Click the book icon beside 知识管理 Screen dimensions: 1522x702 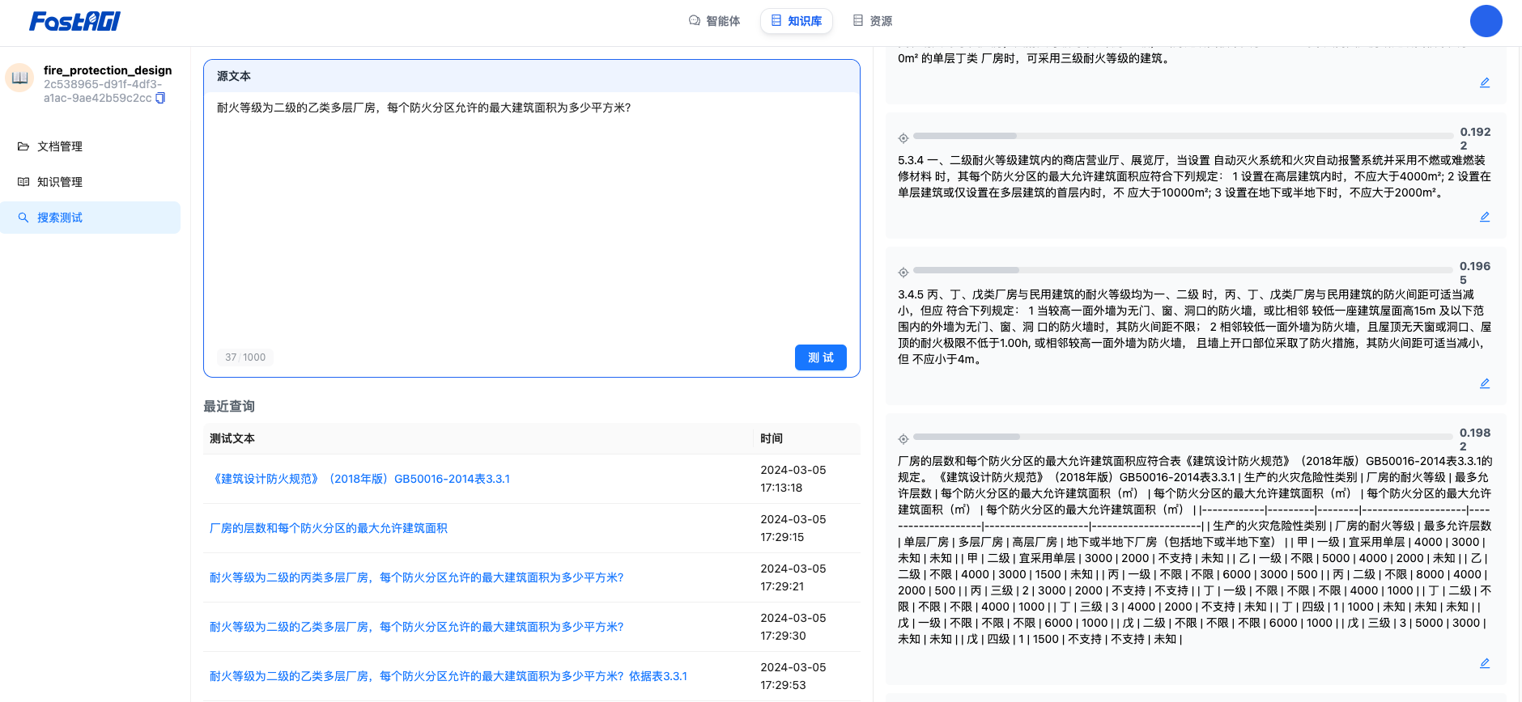(x=23, y=182)
